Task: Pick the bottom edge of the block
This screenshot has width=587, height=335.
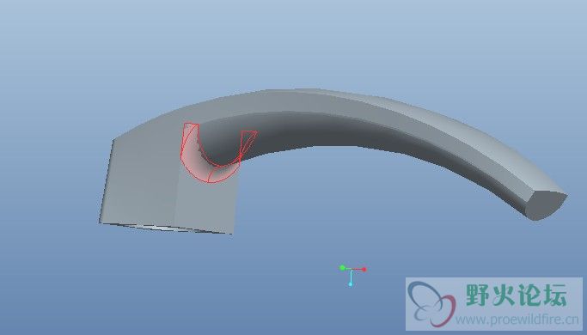Action: 166,228
